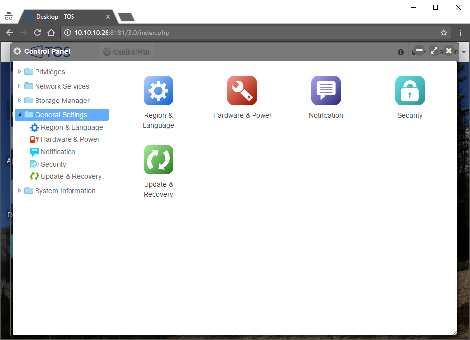This screenshot has height=340, width=470.
Task: Select Hardware & Power in the sidebar tree
Action: pos(70,139)
